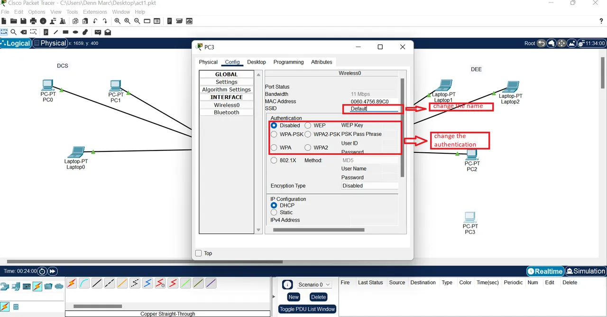
Task: Click the New PDU scenario button
Action: [x=294, y=297]
